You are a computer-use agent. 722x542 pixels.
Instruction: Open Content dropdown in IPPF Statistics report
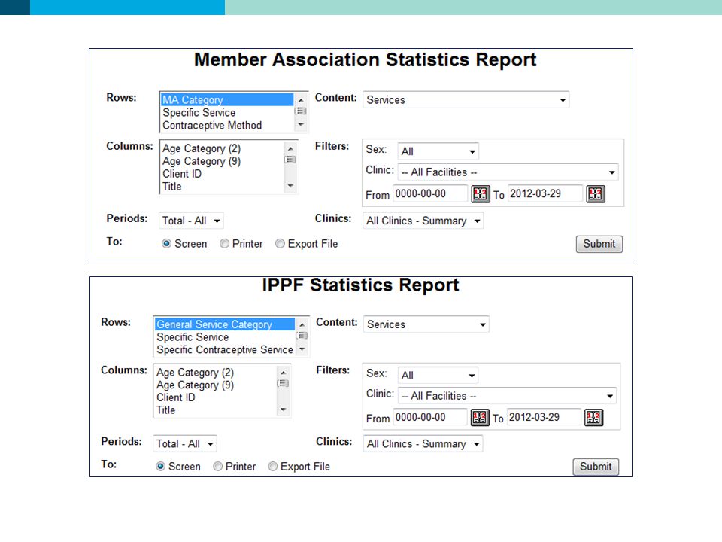click(x=426, y=324)
